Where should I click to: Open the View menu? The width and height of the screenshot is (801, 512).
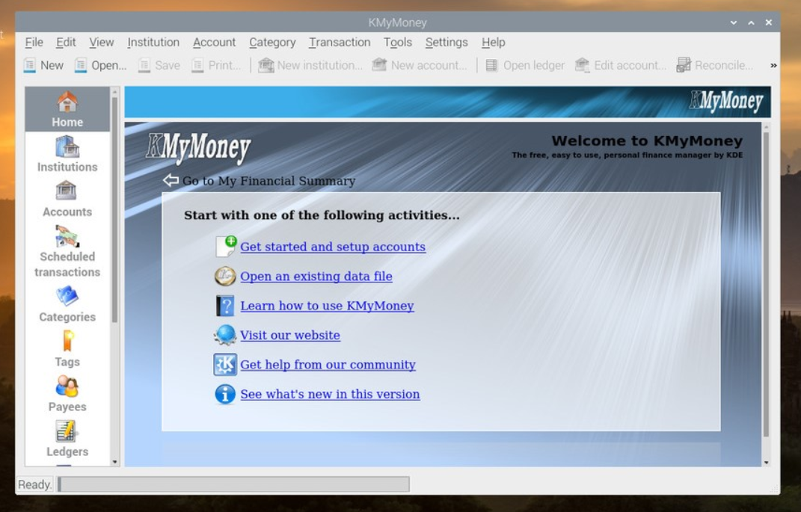tap(102, 43)
